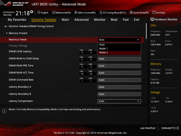
Task: Open Qfan Control(F6) label
Action: 87,12
